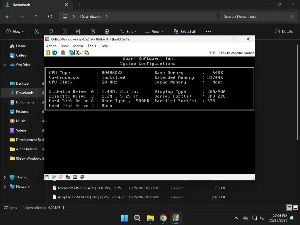Click the sound speaker status icon
Viewport: 300px width, 225px height.
(x=82, y=177)
